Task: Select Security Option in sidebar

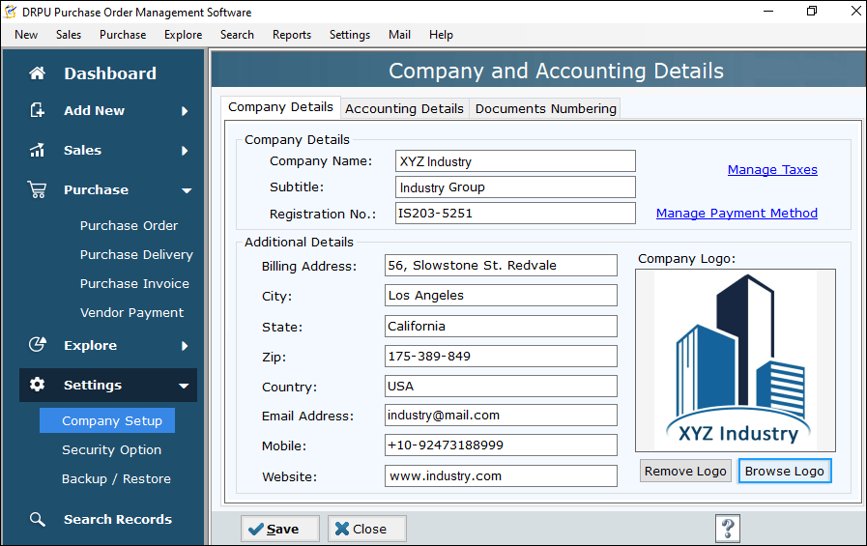Action: point(112,449)
